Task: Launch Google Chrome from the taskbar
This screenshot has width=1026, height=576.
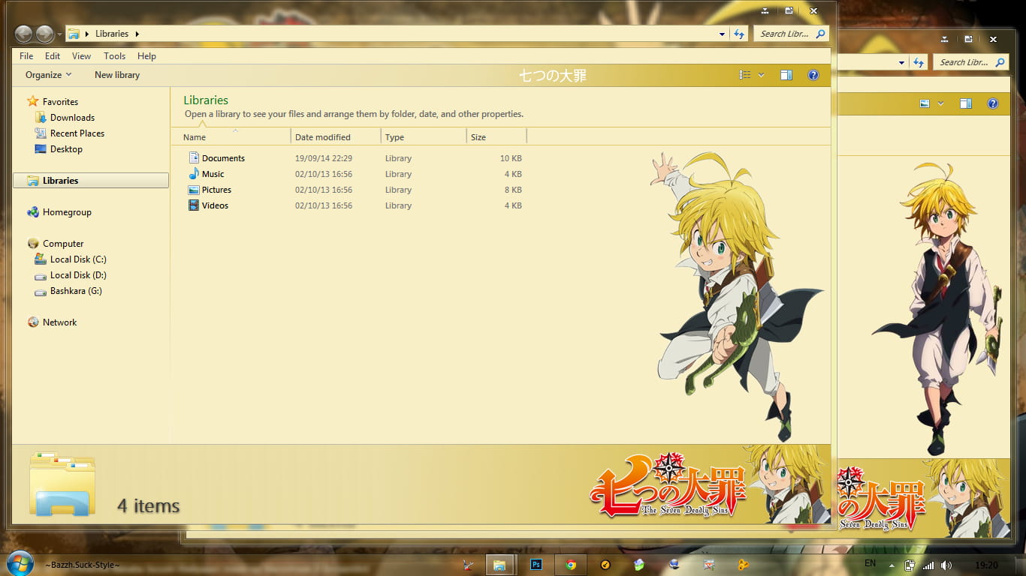Action: pyautogui.click(x=571, y=565)
